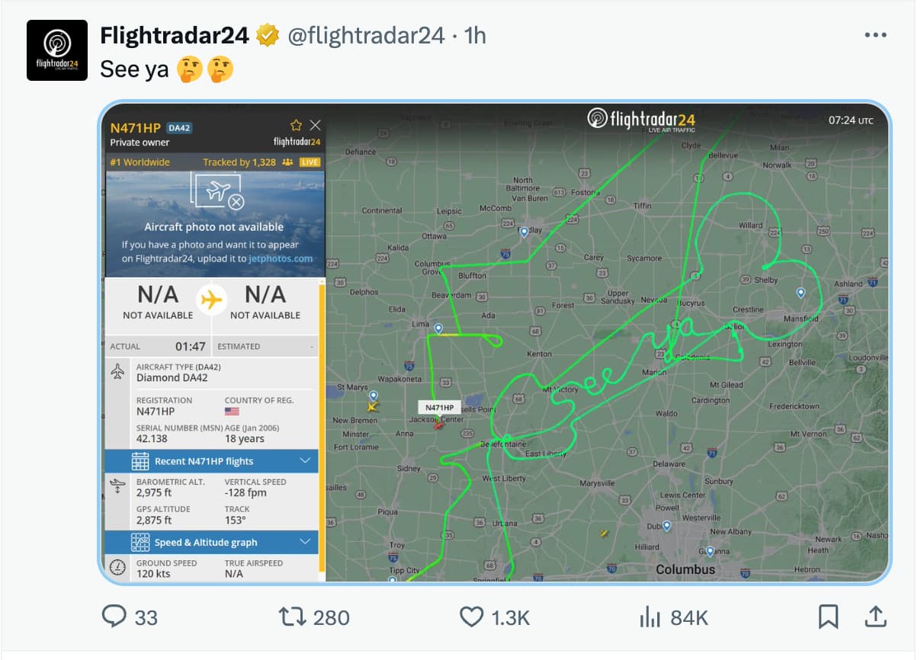Open the reply comments icon
921x660 pixels.
click(114, 616)
